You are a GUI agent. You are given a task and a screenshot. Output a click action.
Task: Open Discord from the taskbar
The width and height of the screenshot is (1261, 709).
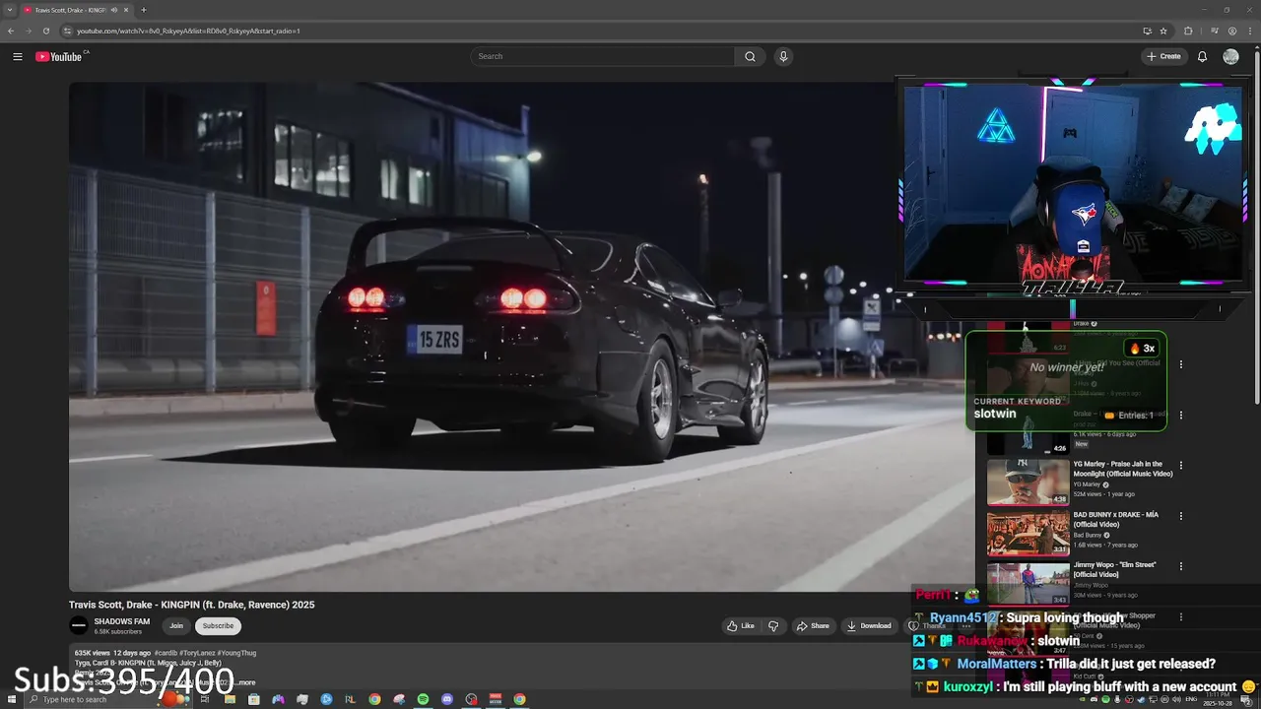[447, 699]
